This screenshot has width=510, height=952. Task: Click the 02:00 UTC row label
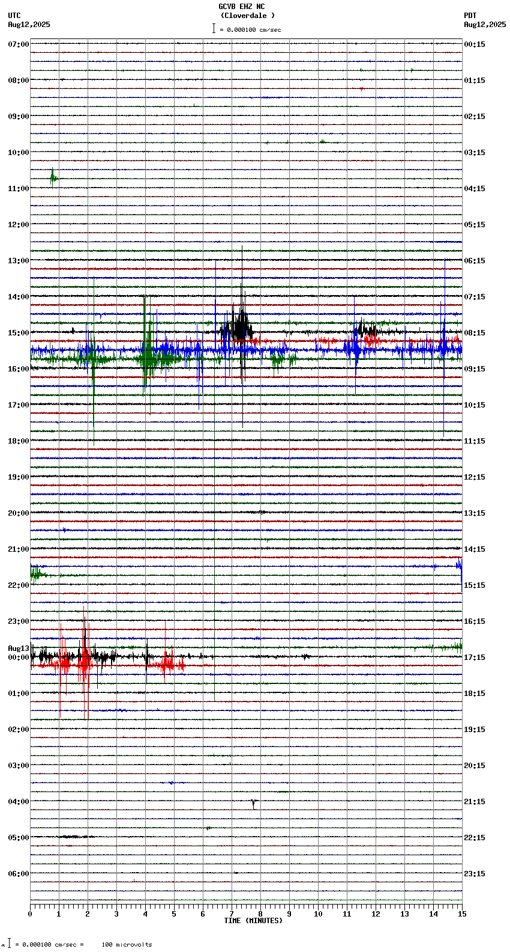[18, 730]
